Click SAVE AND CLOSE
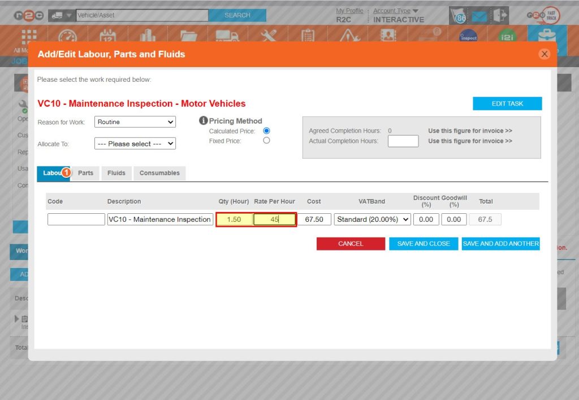Viewport: 579px width, 400px height. pyautogui.click(x=423, y=243)
